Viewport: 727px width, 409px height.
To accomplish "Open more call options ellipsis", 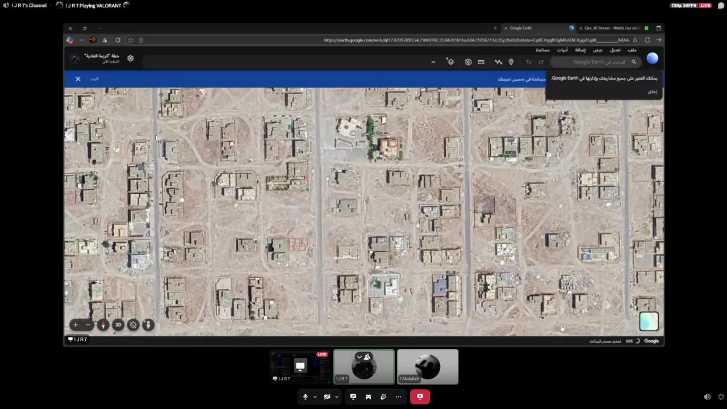I will (x=398, y=397).
